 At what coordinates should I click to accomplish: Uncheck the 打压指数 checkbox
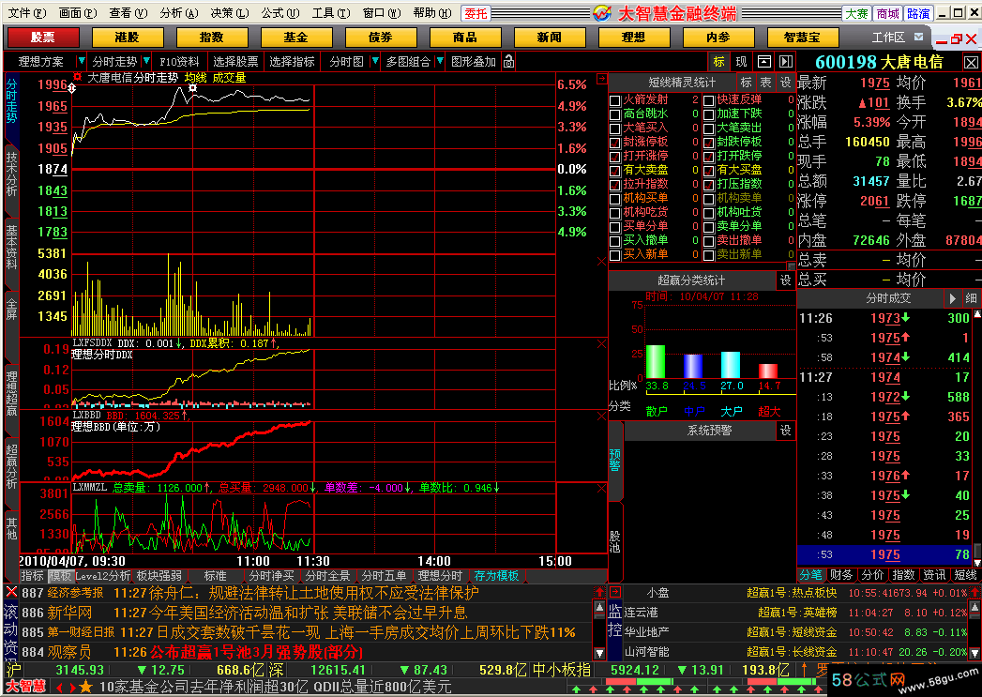709,185
